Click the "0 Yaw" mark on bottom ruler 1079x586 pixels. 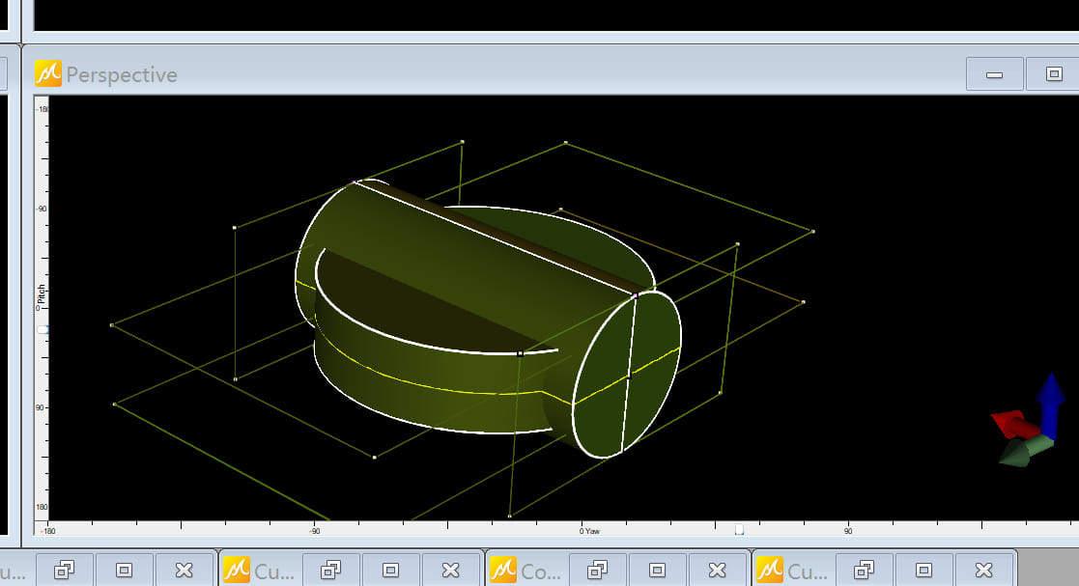pyautogui.click(x=589, y=531)
